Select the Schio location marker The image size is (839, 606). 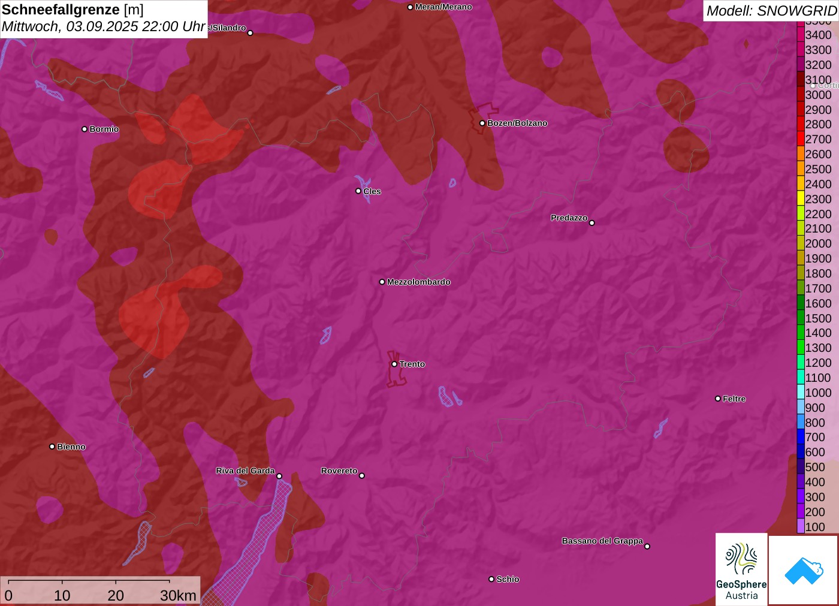(491, 579)
